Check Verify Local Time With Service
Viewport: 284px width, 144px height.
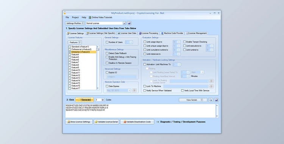coord(183,91)
